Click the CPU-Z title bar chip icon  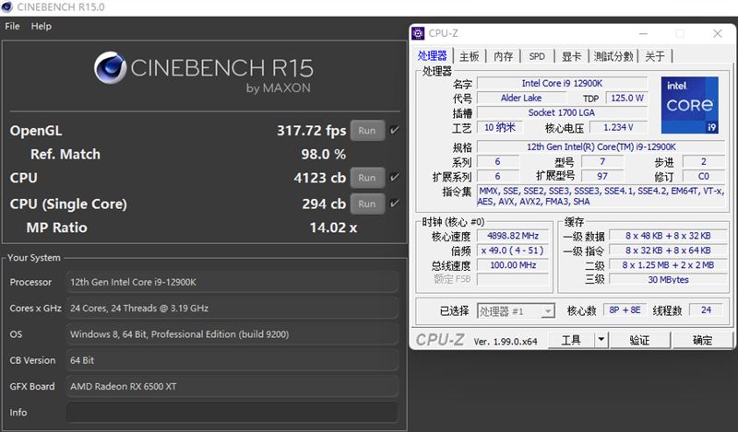tap(419, 33)
